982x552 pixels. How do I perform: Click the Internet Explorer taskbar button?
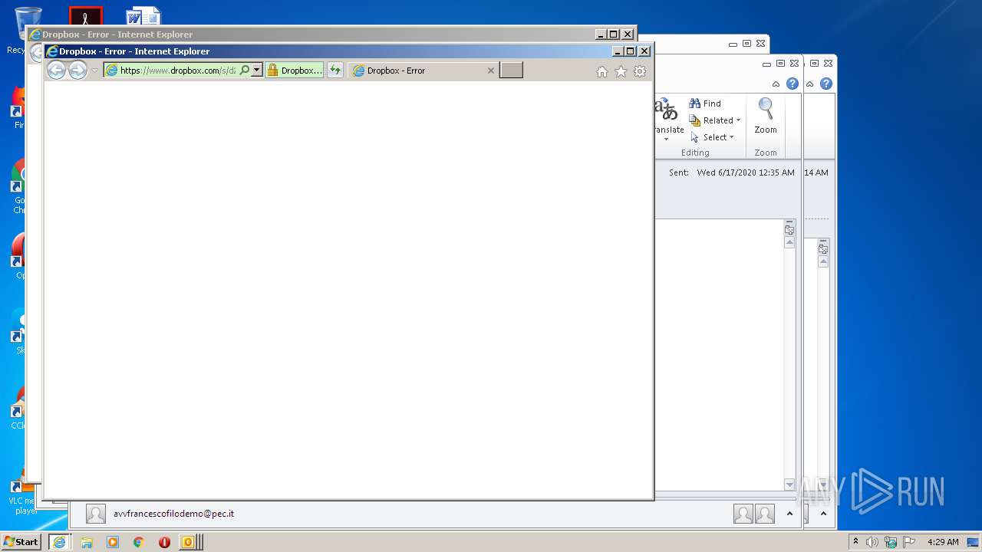coord(59,541)
